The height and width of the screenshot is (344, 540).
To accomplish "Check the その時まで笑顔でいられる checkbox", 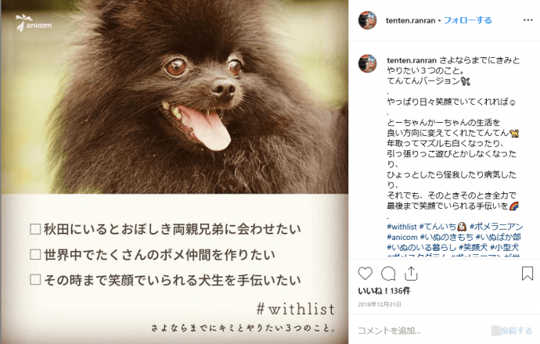I will pyautogui.click(x=35, y=280).
